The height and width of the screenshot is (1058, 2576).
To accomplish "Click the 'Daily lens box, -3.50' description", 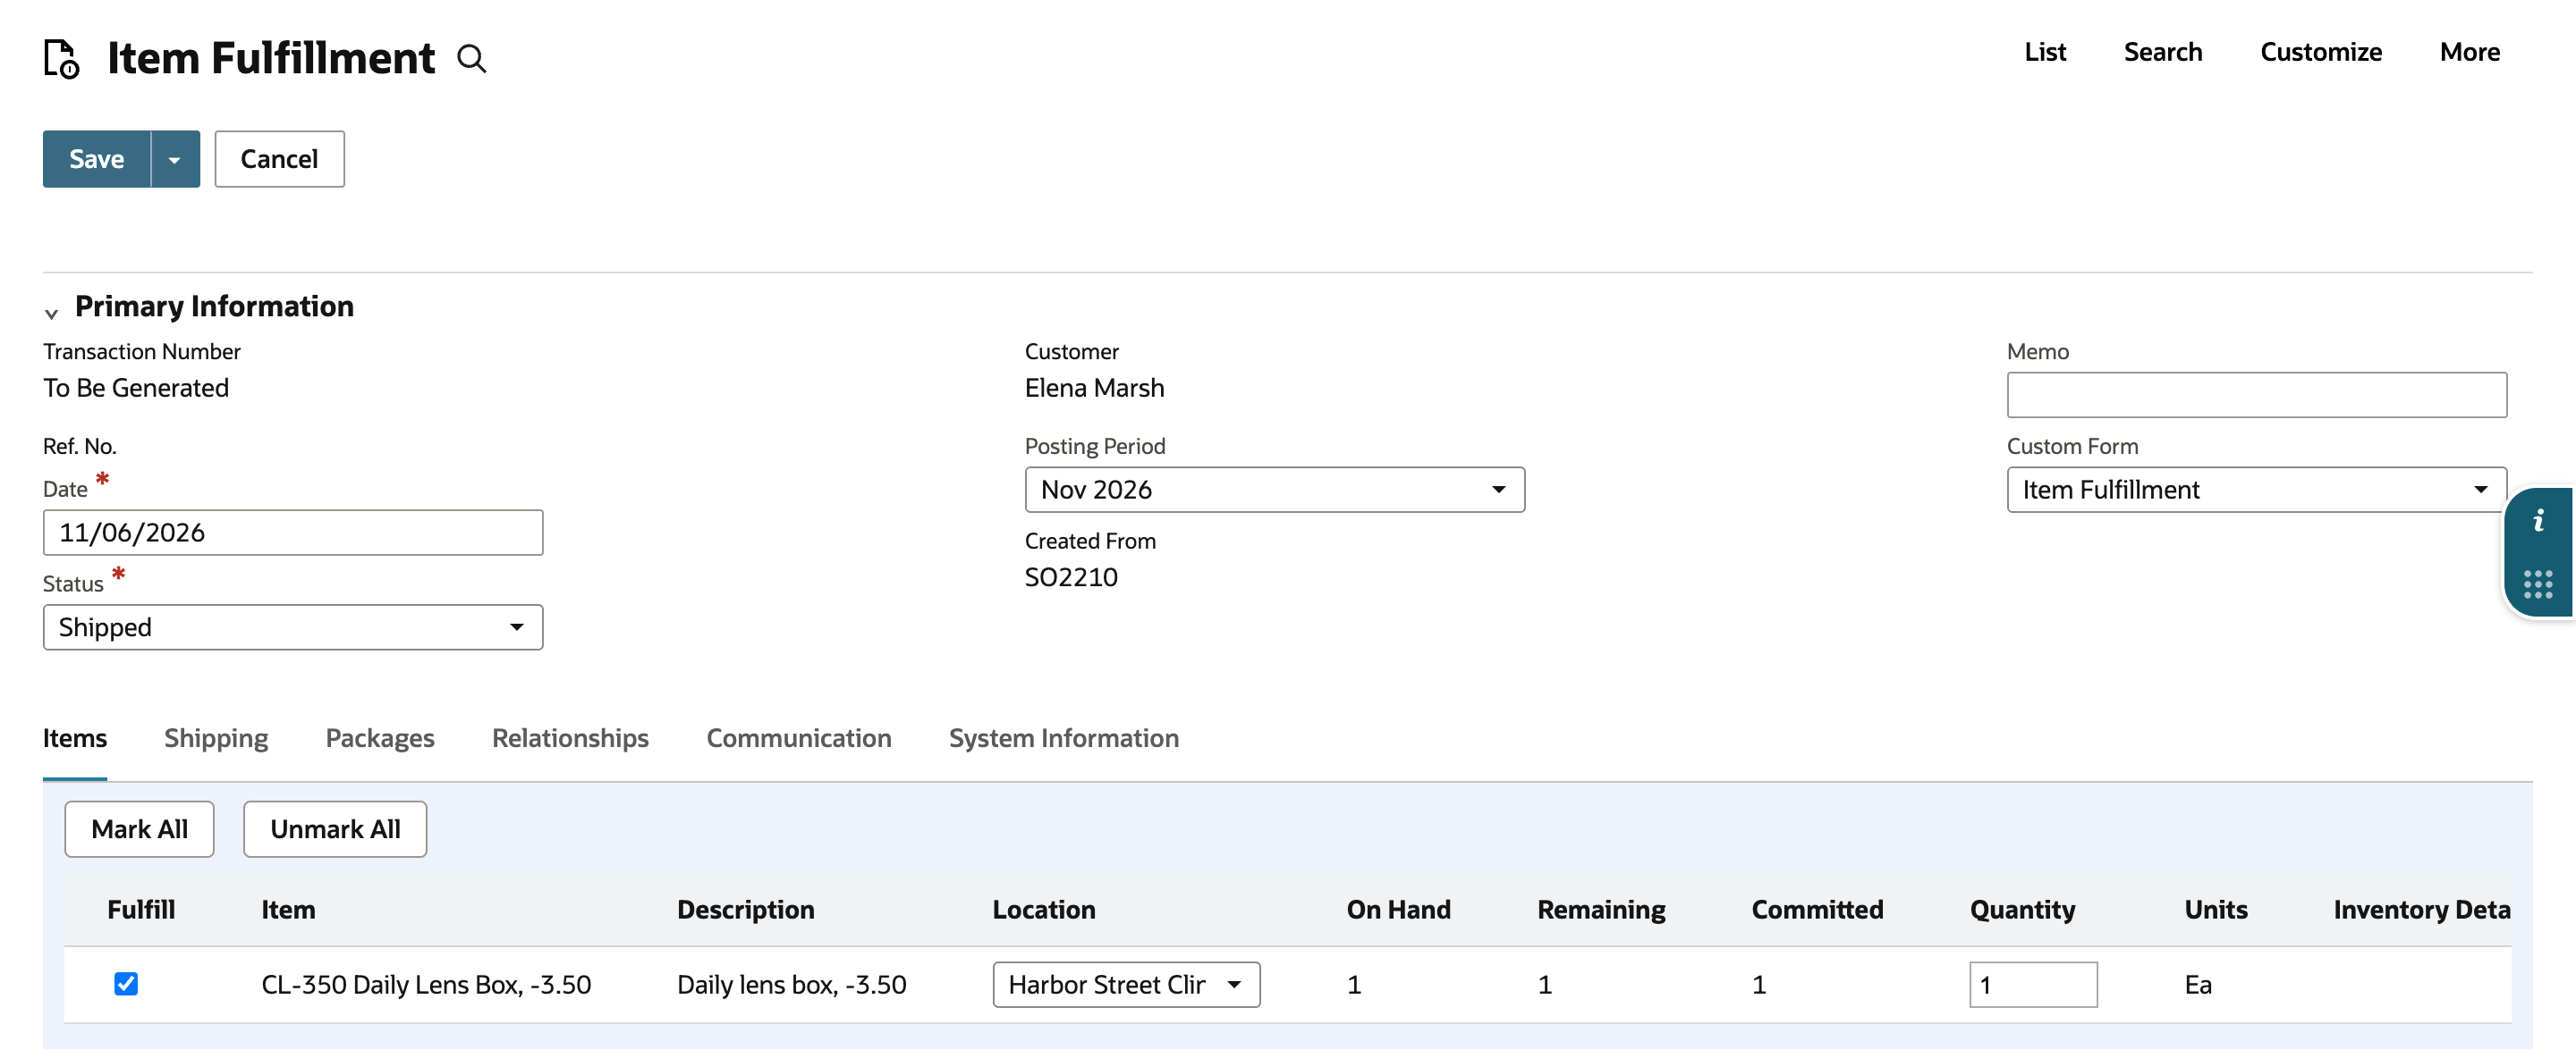I will pos(791,985).
